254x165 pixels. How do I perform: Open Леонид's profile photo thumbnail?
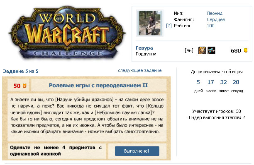[x=150, y=23]
